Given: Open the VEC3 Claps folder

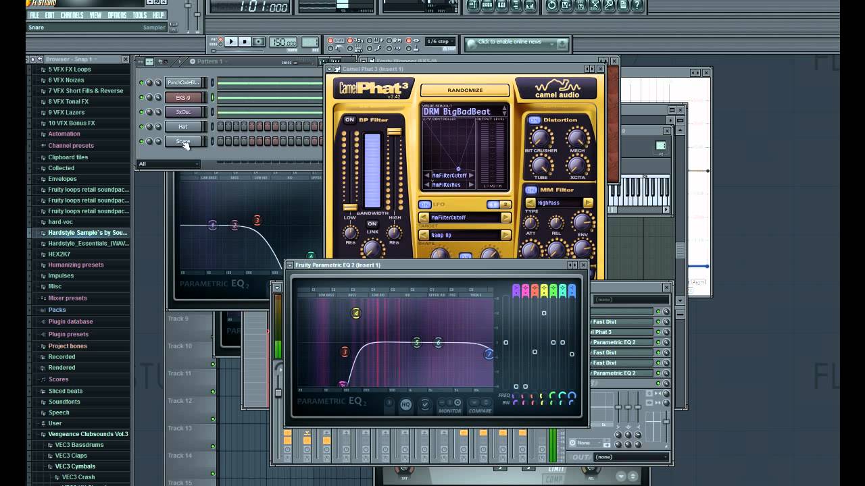Looking at the screenshot, I should [x=71, y=456].
